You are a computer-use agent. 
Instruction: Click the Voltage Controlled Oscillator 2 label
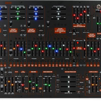point(13,30)
